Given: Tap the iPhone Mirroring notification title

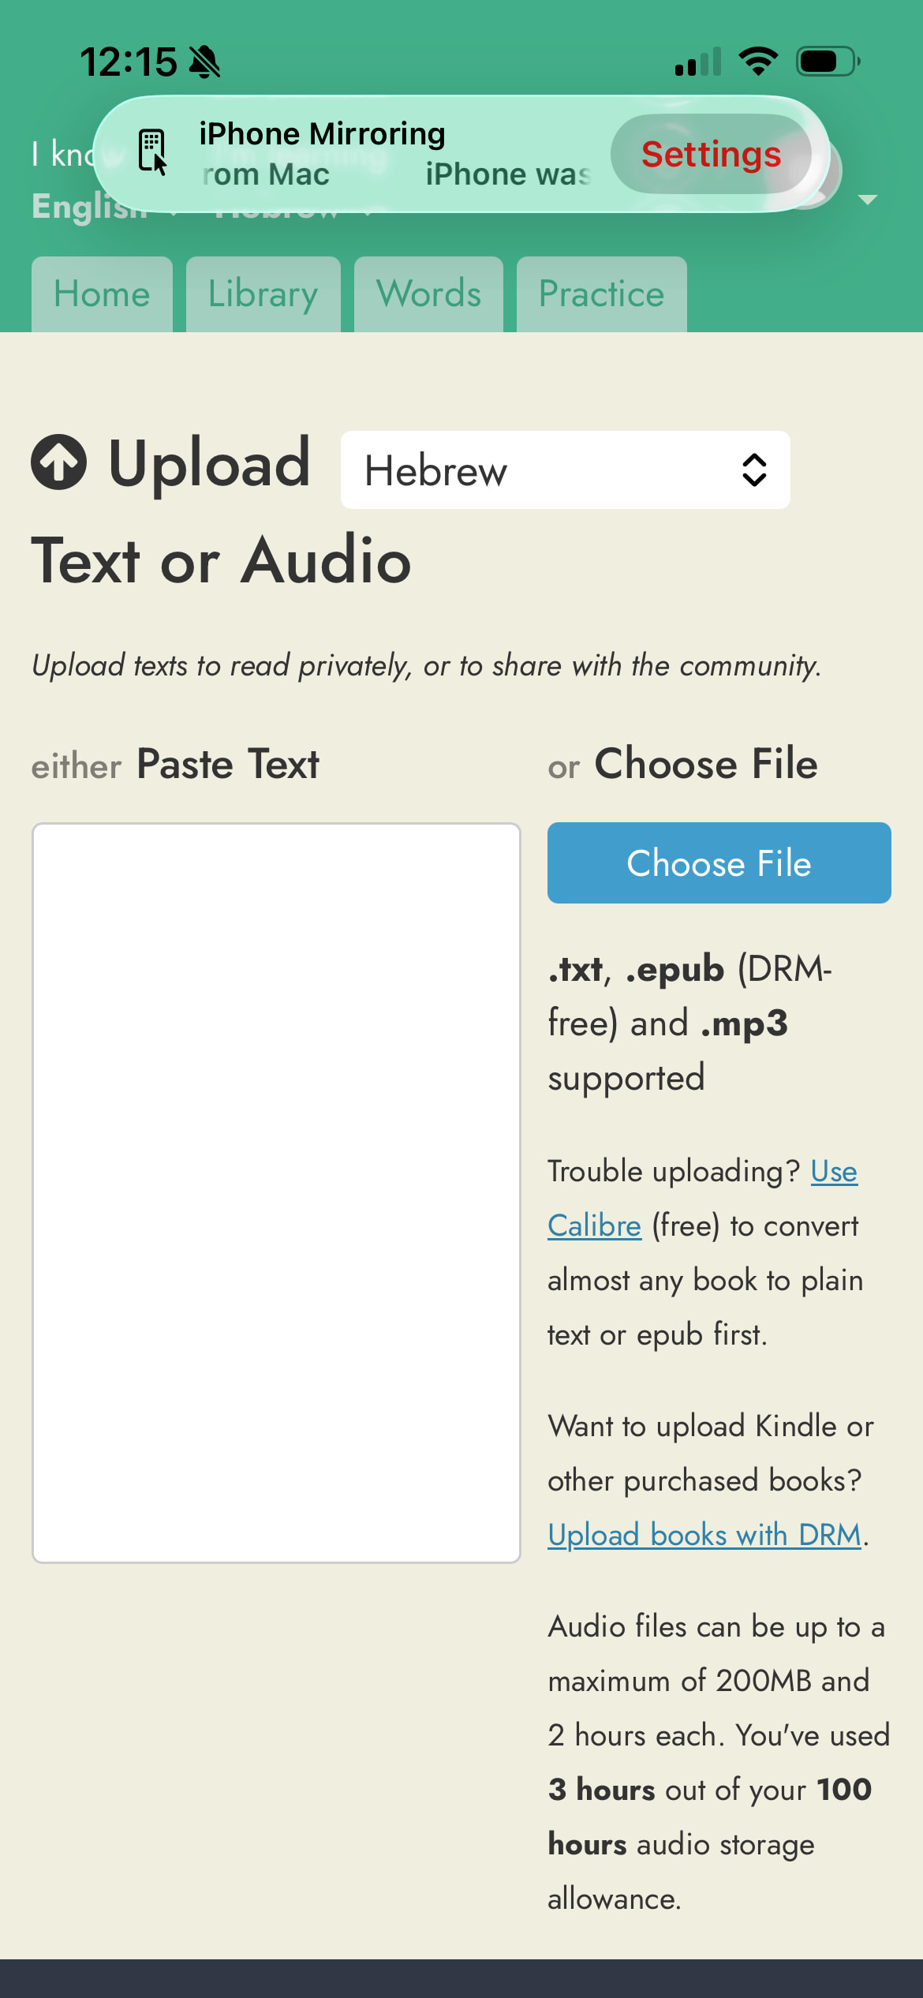Looking at the screenshot, I should pyautogui.click(x=322, y=134).
